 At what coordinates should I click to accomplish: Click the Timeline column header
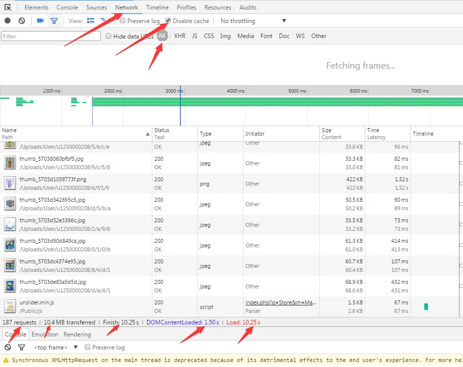coord(437,134)
